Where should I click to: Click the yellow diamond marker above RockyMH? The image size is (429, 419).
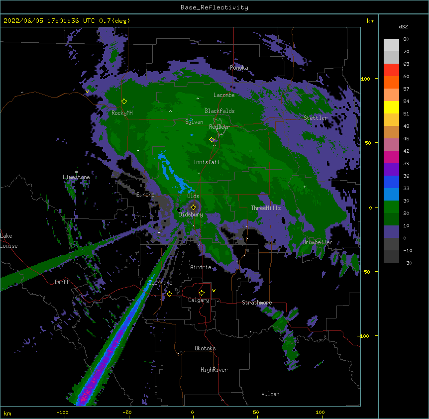[x=124, y=102]
